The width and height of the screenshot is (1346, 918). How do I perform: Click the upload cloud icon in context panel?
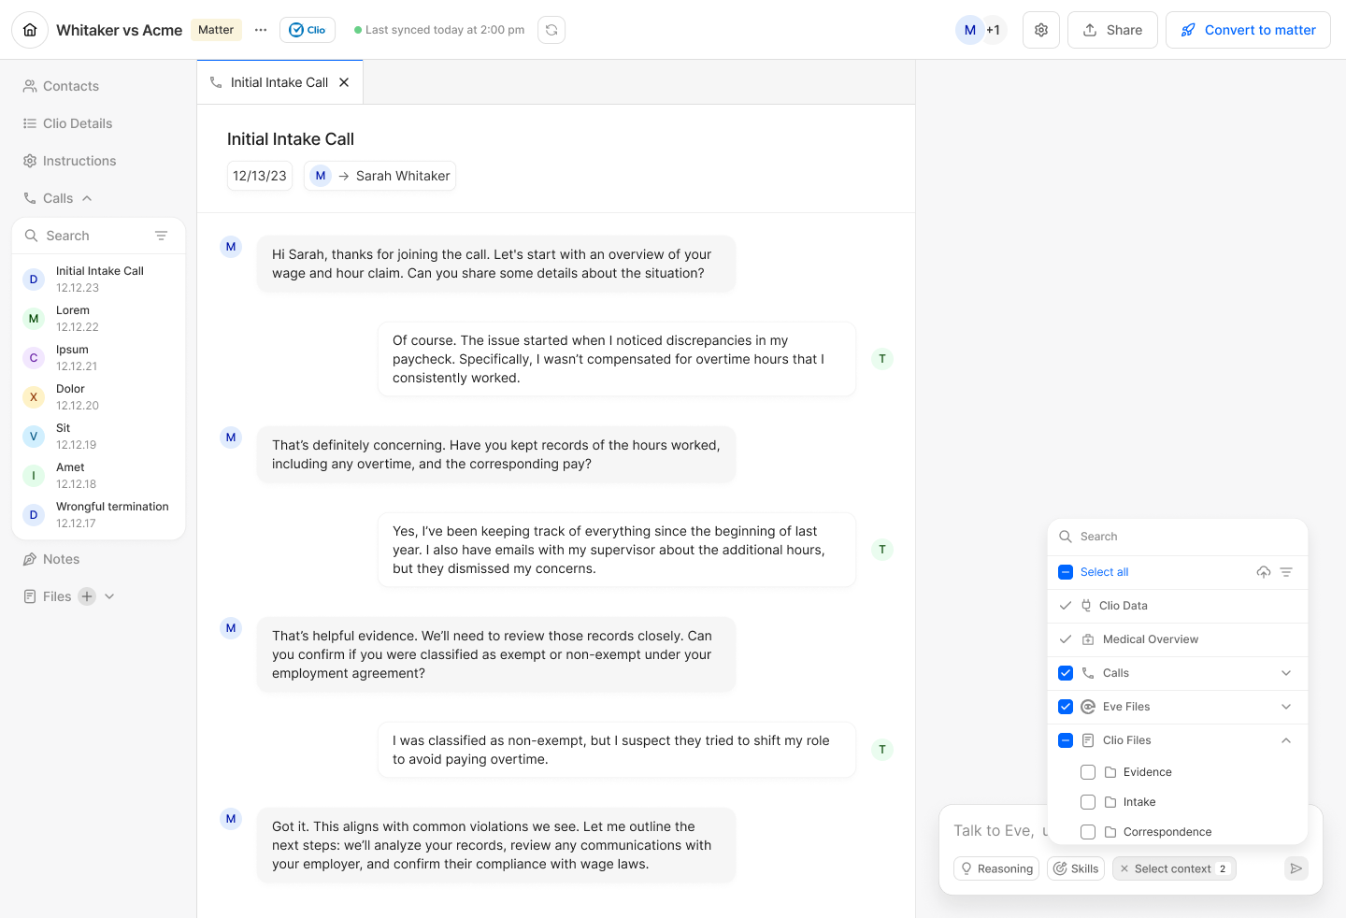click(1264, 572)
